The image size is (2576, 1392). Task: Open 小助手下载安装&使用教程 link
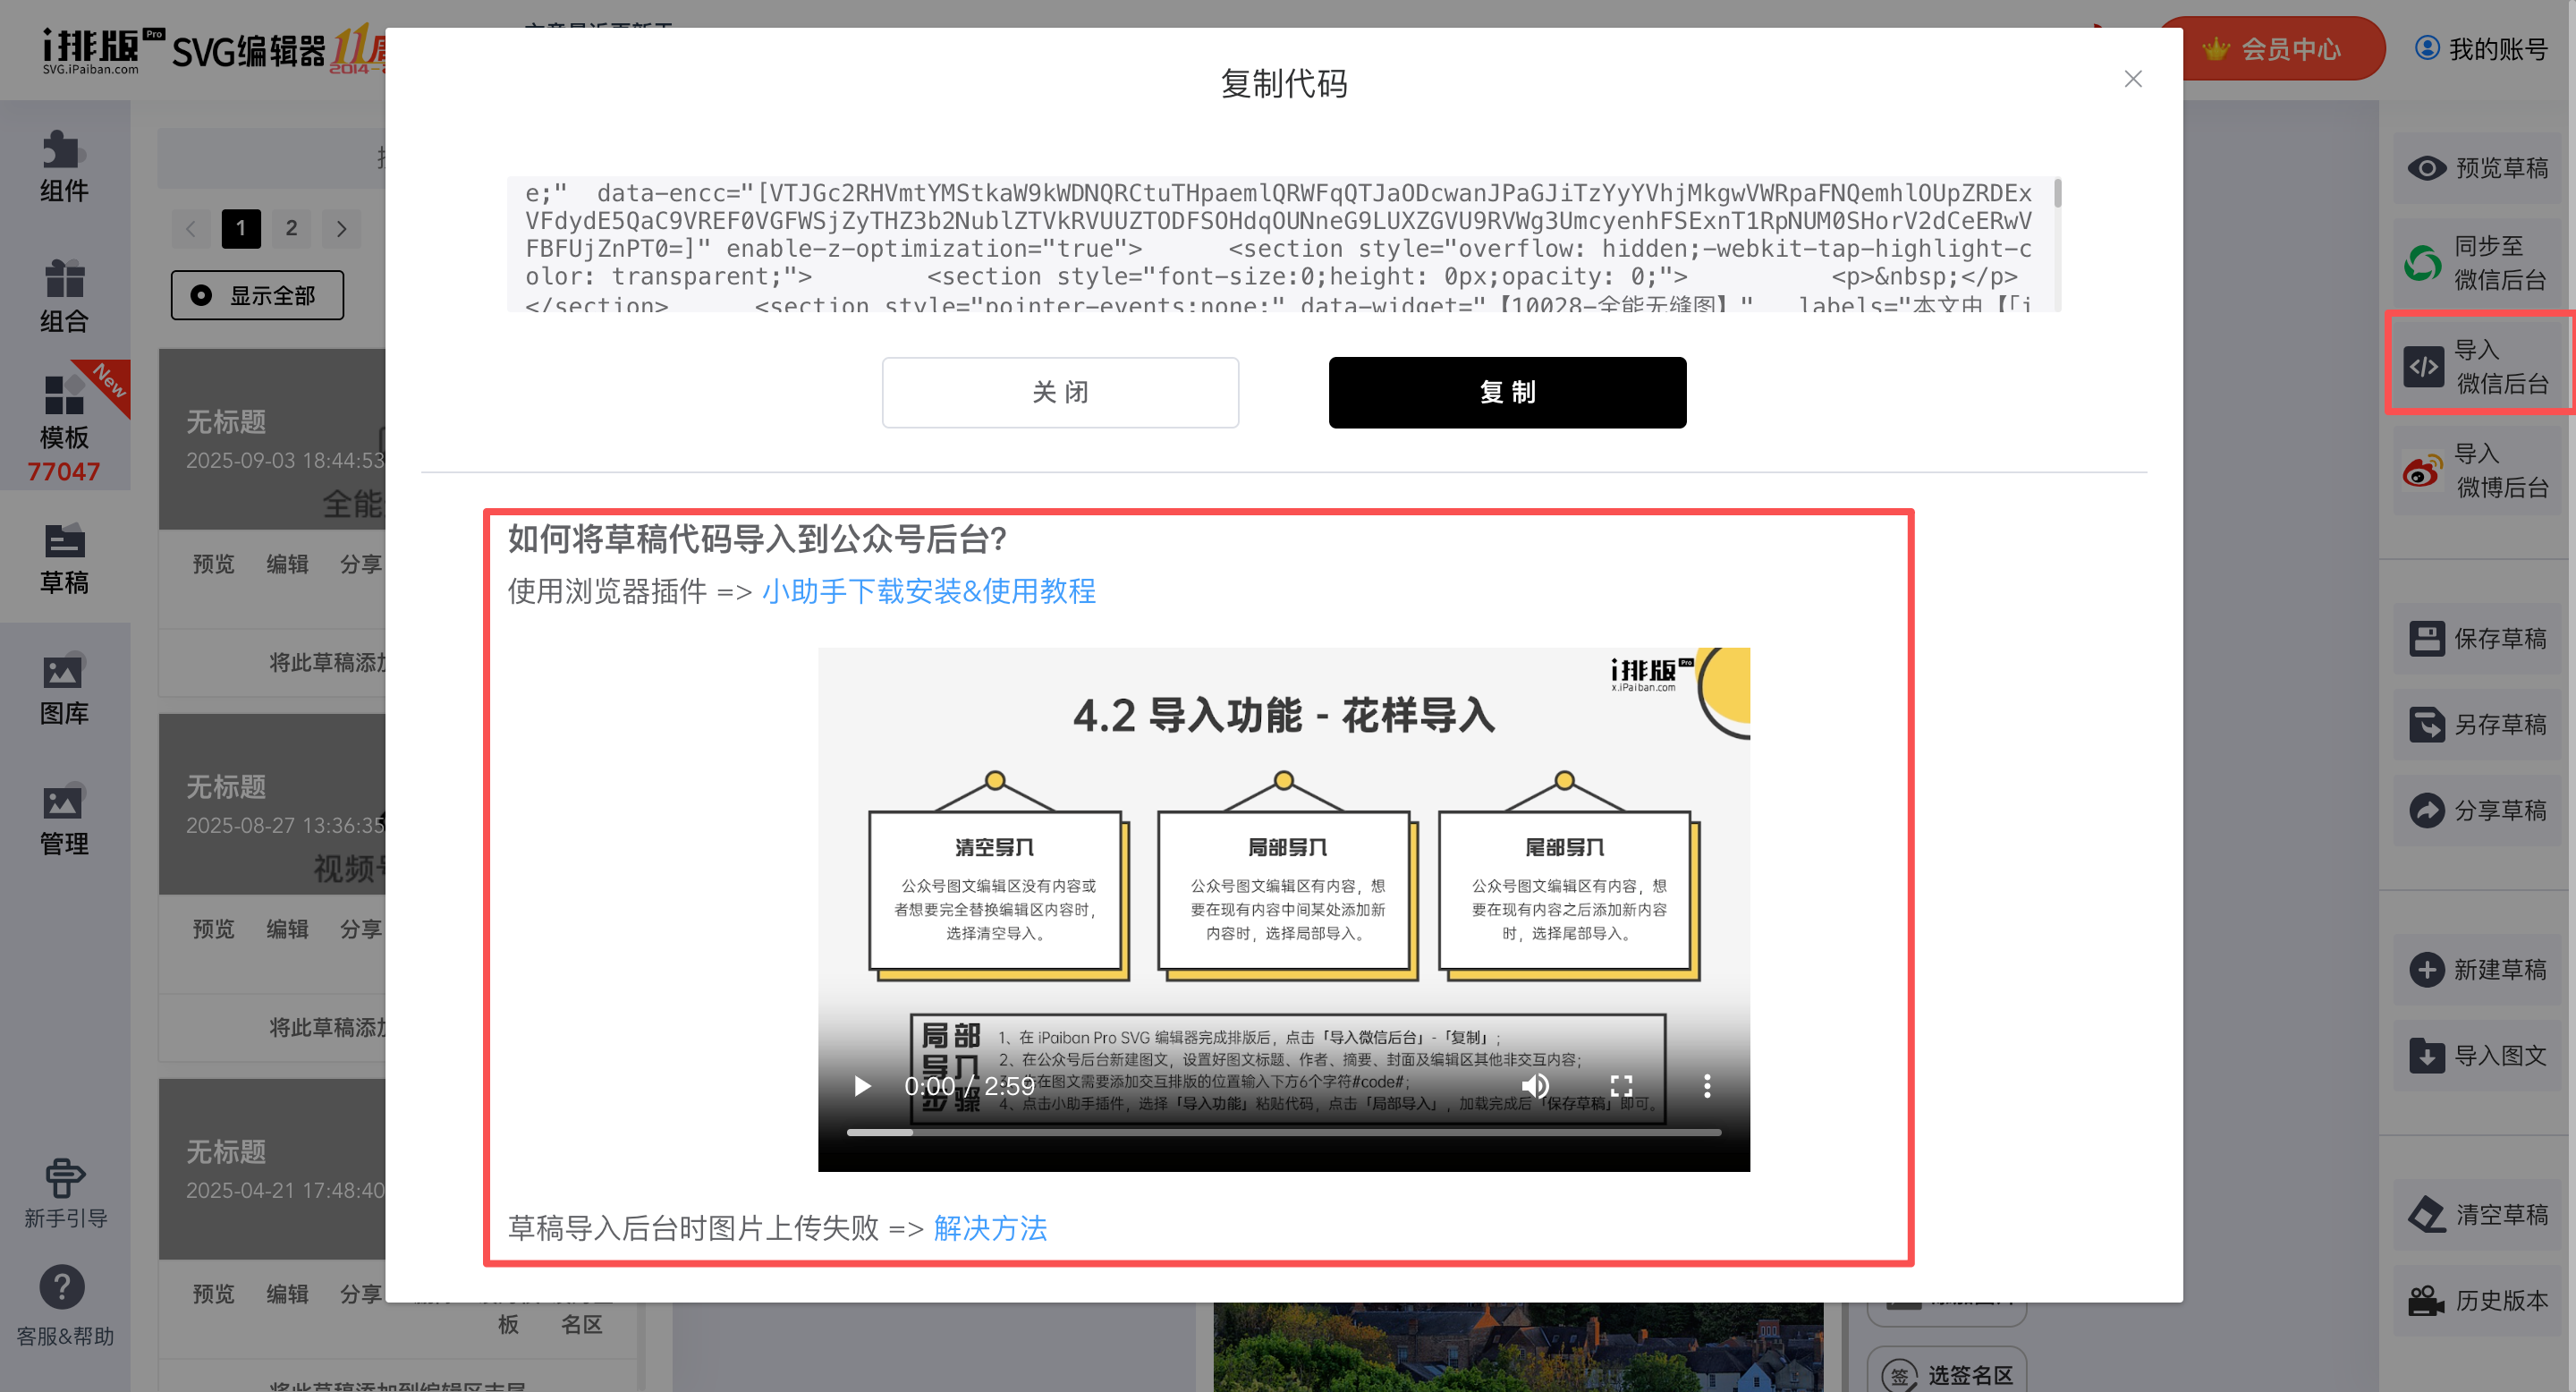click(x=928, y=592)
